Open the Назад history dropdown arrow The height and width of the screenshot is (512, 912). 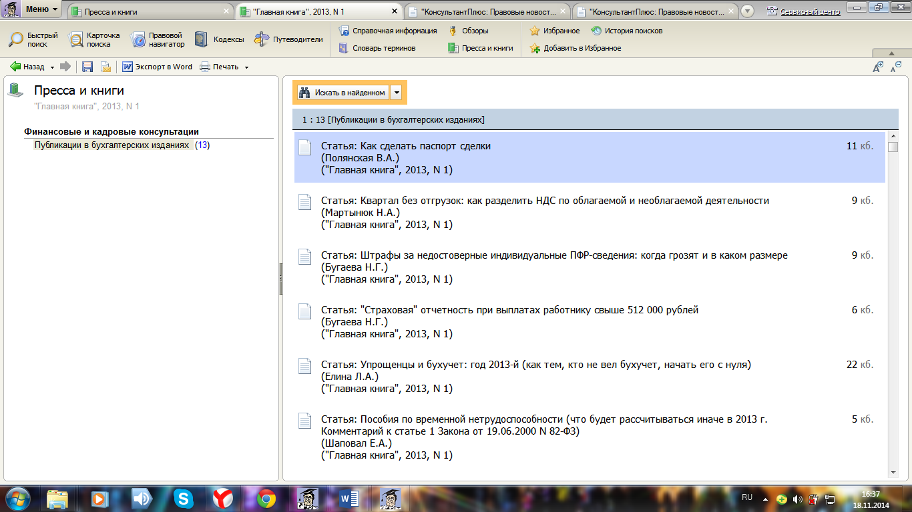(x=51, y=67)
